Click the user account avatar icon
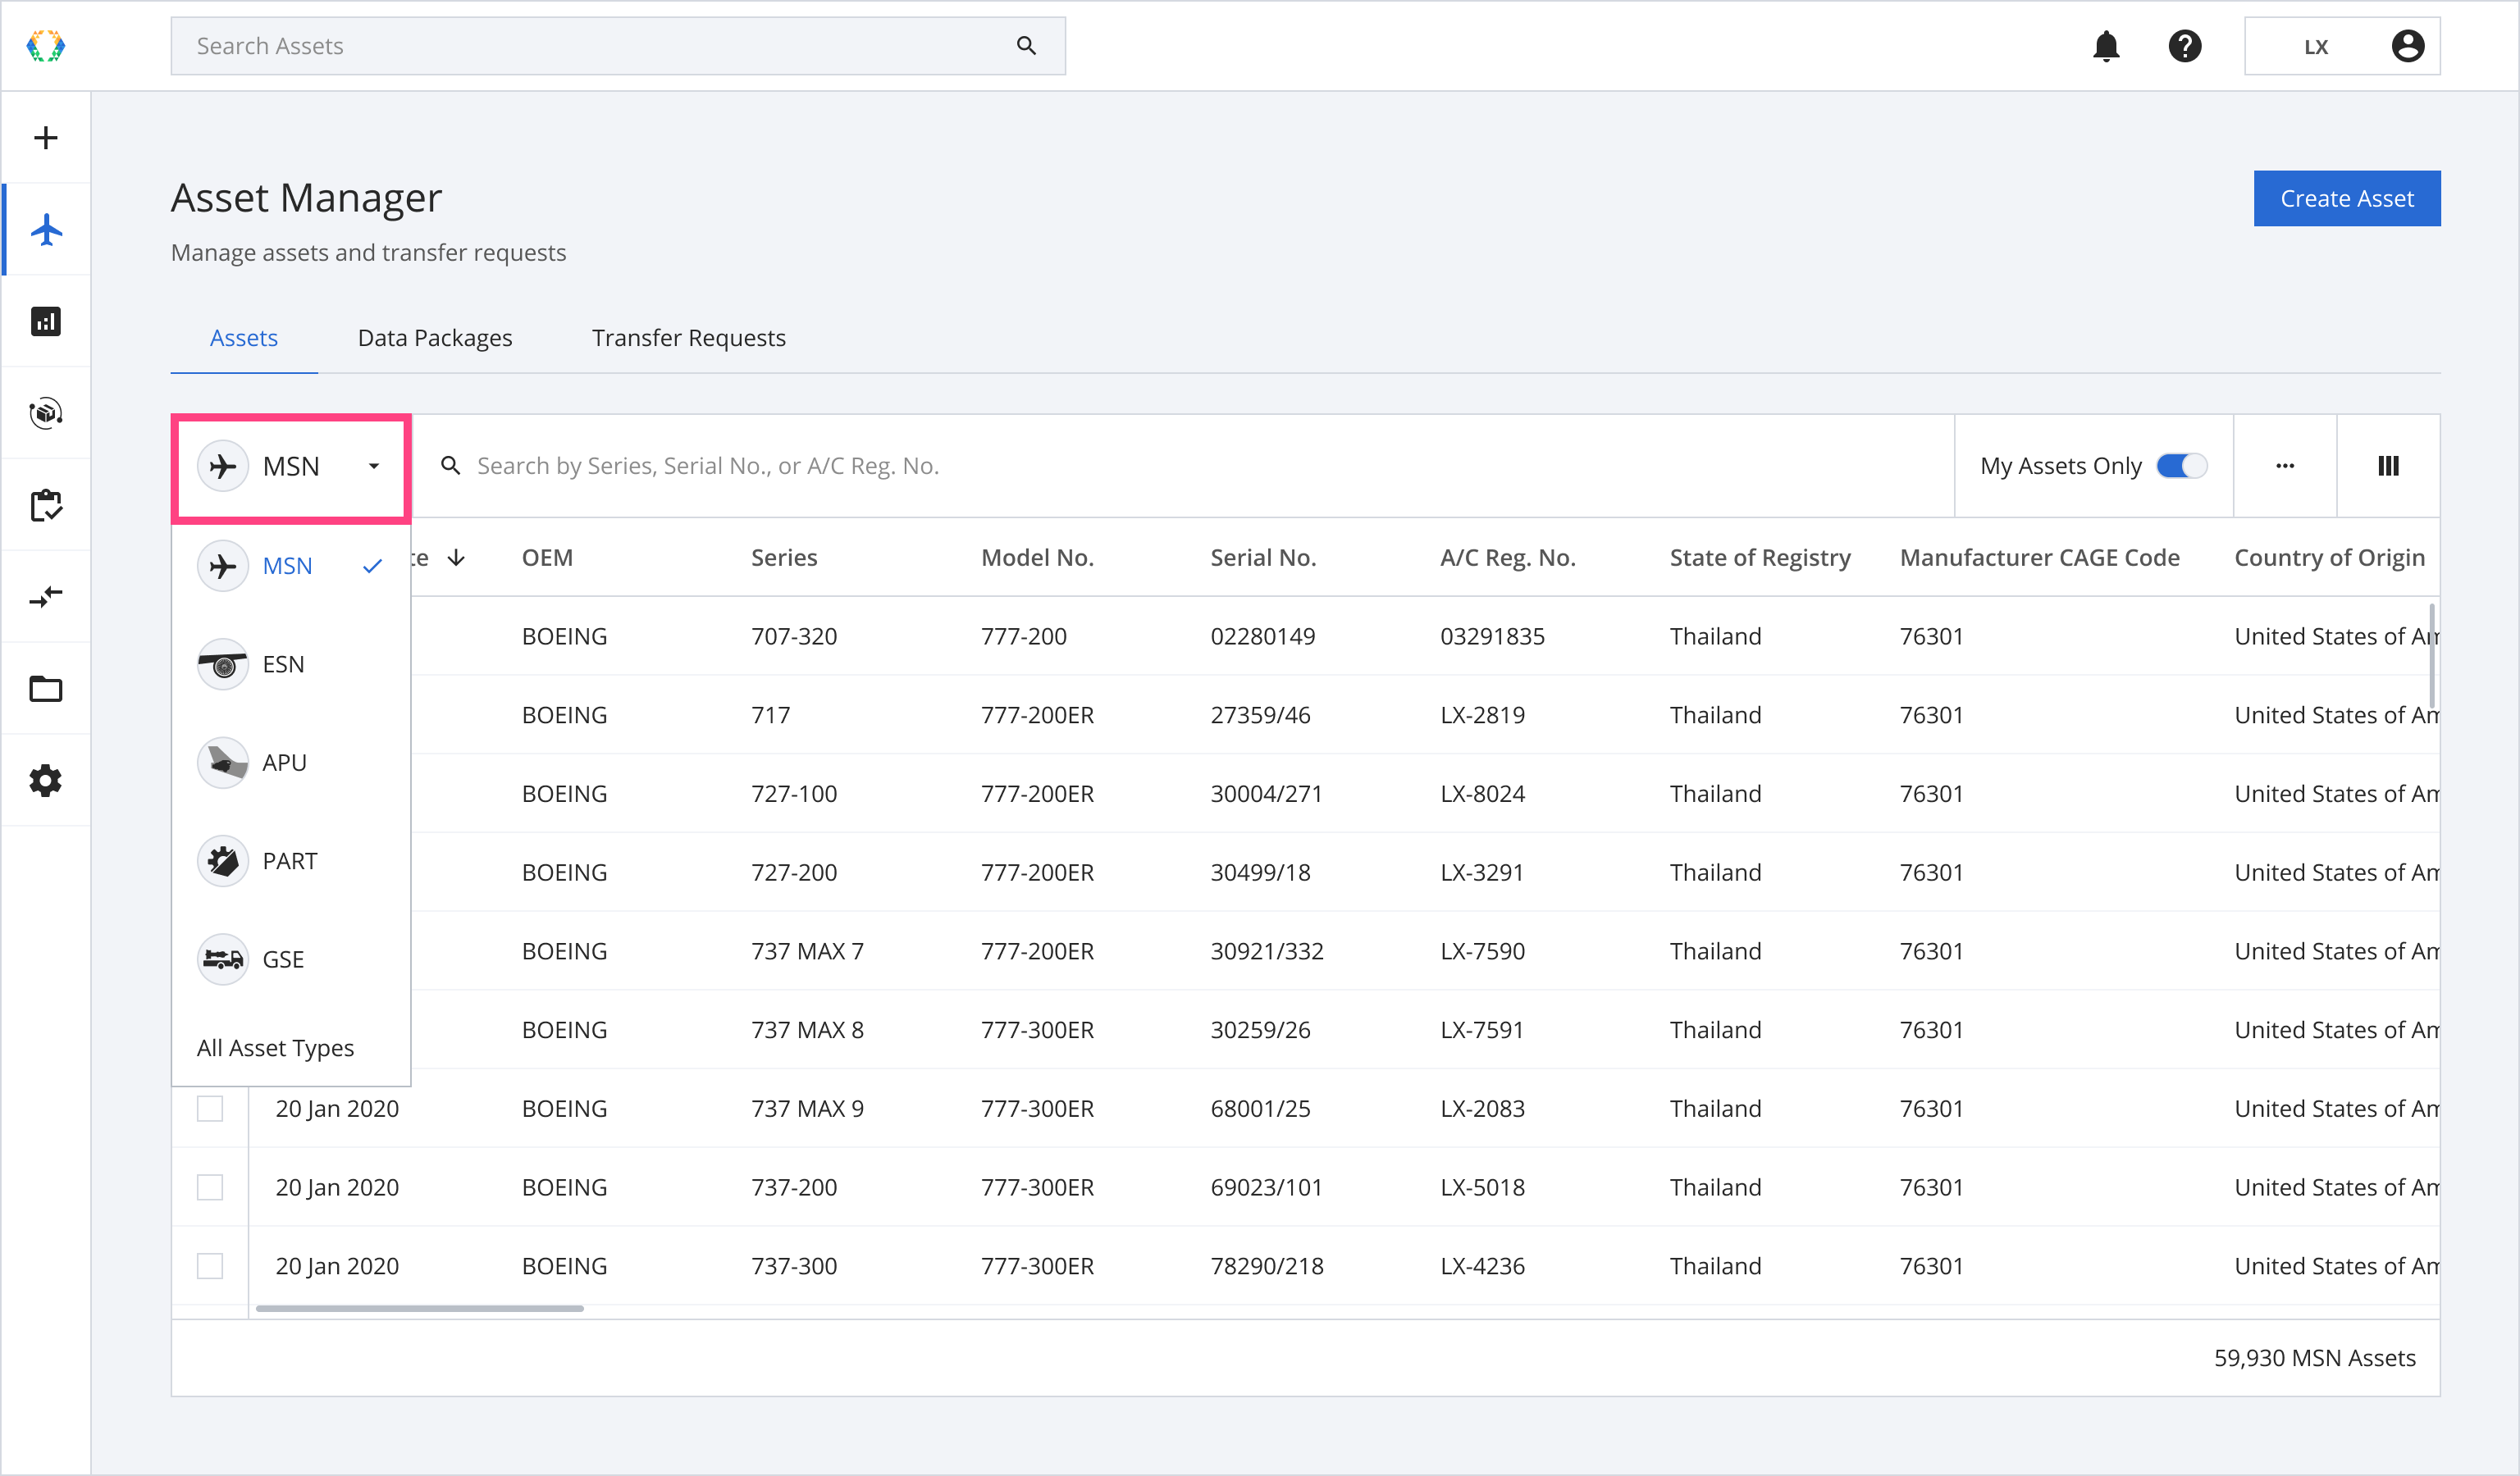 click(2408, 46)
